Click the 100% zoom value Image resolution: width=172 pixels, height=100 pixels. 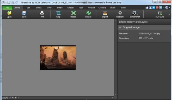(x=5, y=98)
